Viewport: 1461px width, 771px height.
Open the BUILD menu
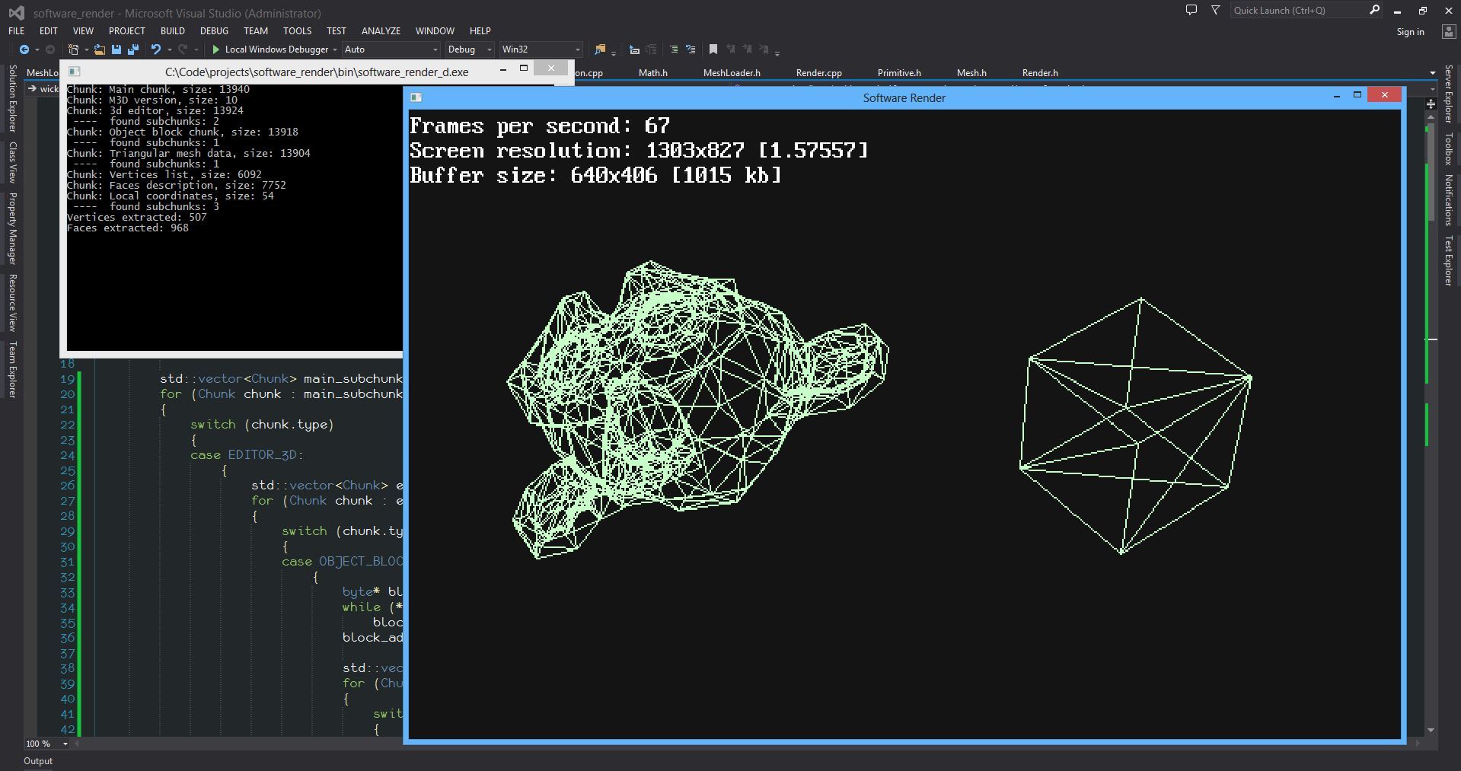[172, 31]
